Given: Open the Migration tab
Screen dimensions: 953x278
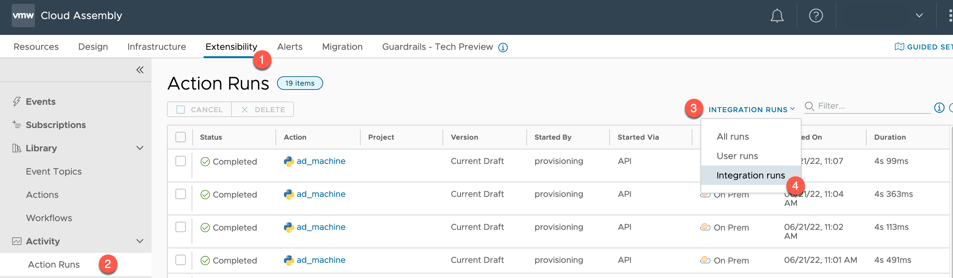Looking at the screenshot, I should (342, 47).
